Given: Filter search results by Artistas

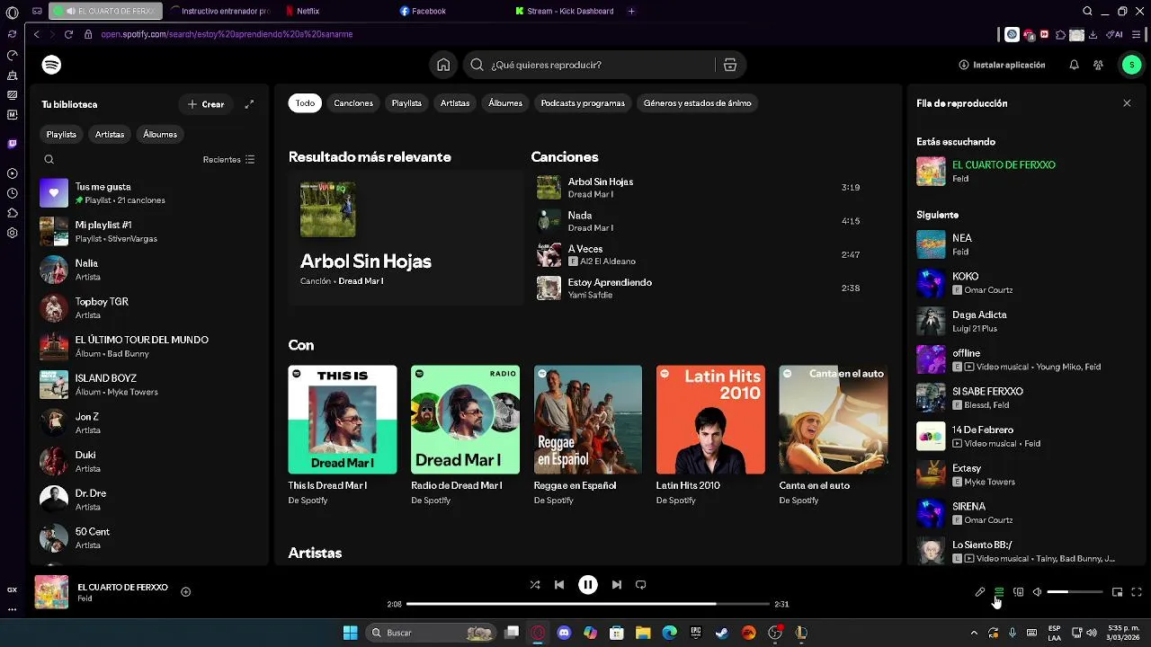Looking at the screenshot, I should (x=455, y=103).
